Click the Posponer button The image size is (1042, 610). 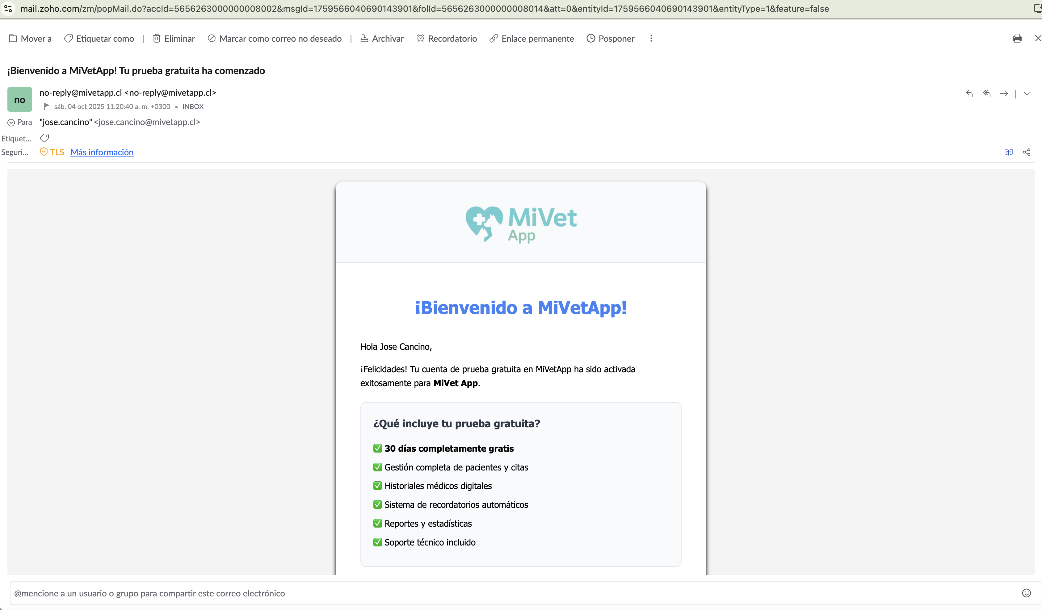click(x=610, y=38)
